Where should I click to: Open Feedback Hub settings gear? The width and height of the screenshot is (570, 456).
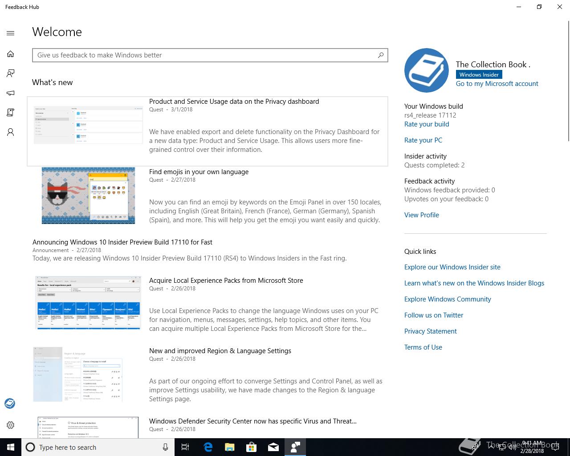tap(11, 425)
